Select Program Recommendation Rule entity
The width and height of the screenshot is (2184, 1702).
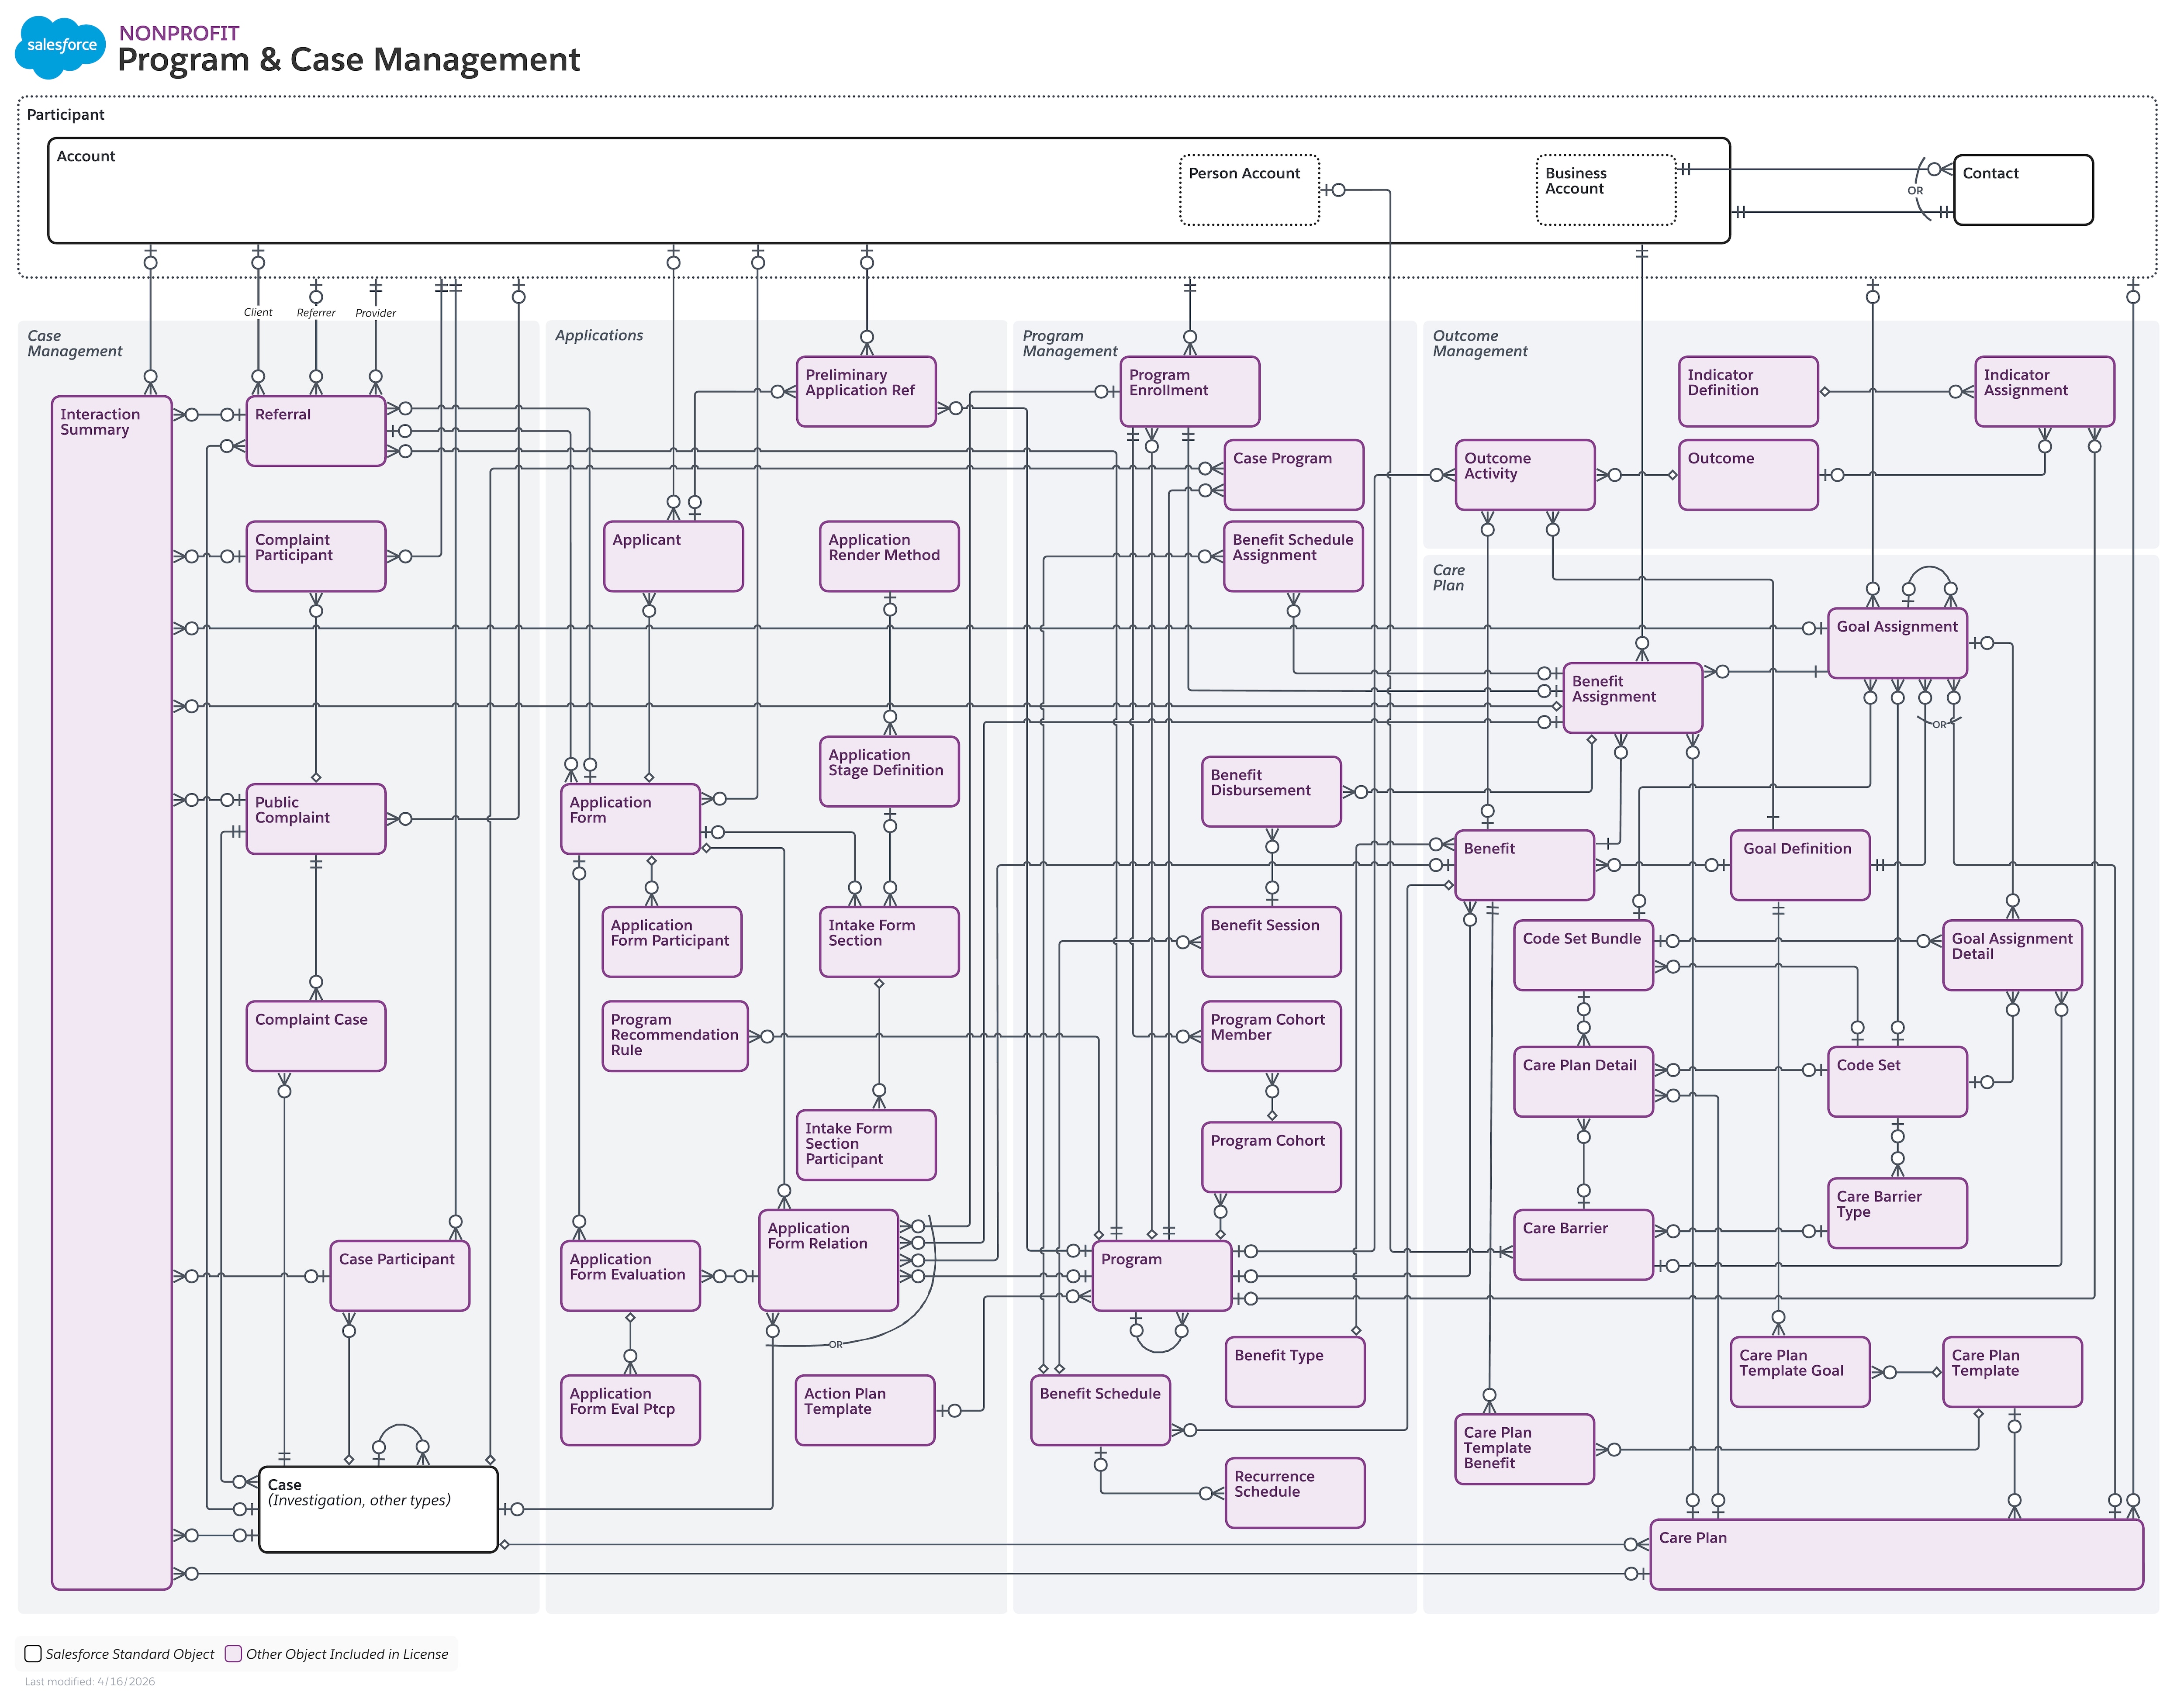click(x=675, y=1036)
